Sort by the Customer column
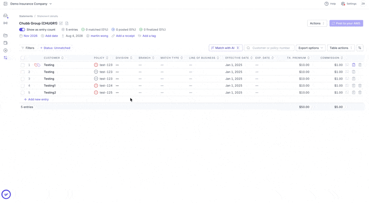369x203 pixels. 54,58
